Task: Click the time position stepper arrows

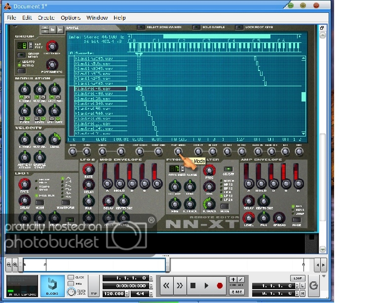Action: point(151,286)
